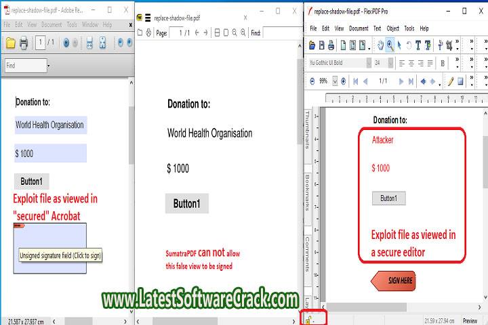This screenshot has height=325, width=488.
Task: Go to previous page in SumatraPDF
Action: coord(197,32)
